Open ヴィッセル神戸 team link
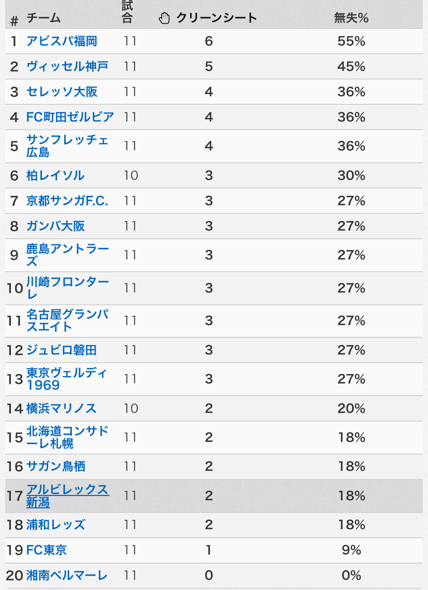Image resolution: width=428 pixels, height=590 pixels. click(67, 66)
